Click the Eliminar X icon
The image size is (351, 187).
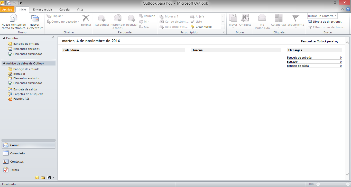(86, 18)
